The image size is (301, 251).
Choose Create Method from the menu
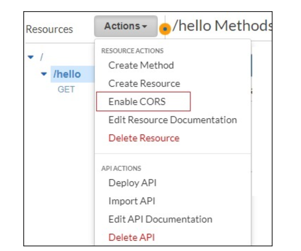(141, 65)
